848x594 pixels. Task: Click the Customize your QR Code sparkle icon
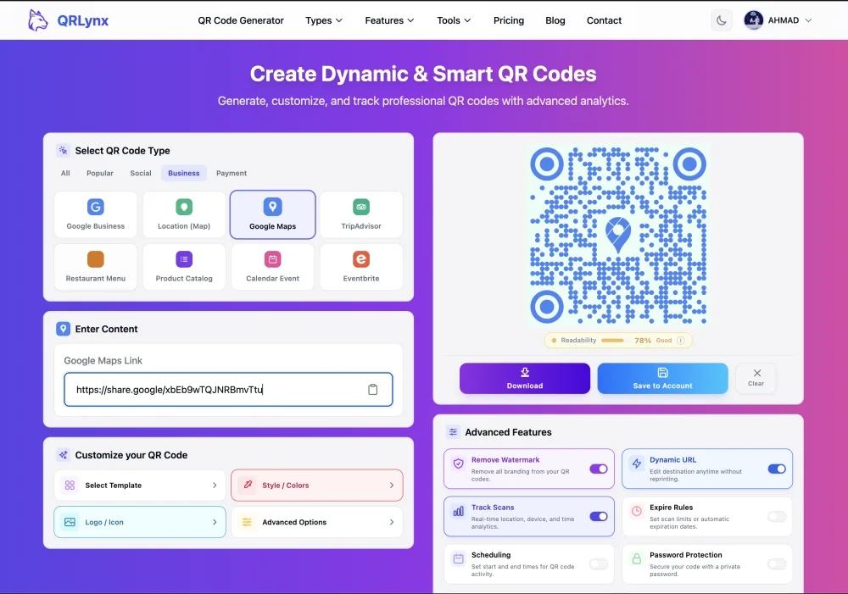pyautogui.click(x=64, y=455)
